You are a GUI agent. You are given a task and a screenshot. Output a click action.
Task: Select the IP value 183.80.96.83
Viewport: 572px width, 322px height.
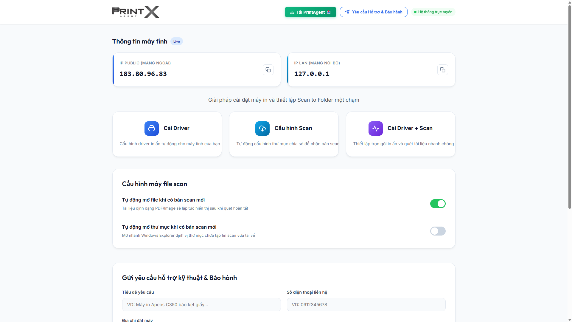pyautogui.click(x=143, y=74)
